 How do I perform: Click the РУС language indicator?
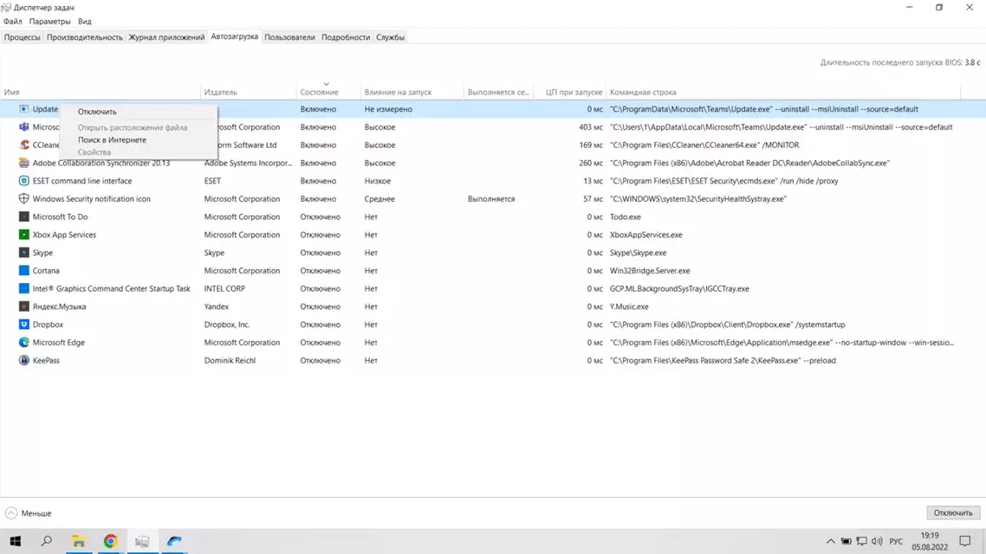(x=896, y=541)
